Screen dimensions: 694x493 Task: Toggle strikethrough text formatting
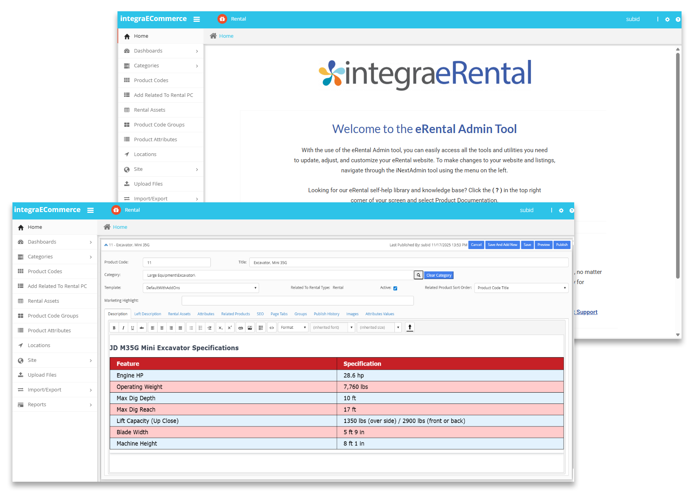point(142,328)
